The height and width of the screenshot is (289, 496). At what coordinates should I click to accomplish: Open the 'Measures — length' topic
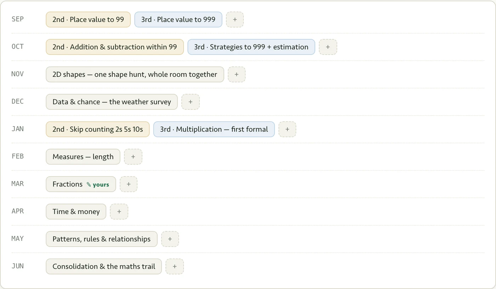(x=83, y=157)
